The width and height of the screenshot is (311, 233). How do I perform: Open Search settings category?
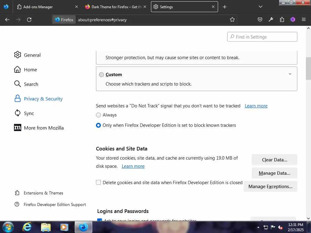pos(26,84)
